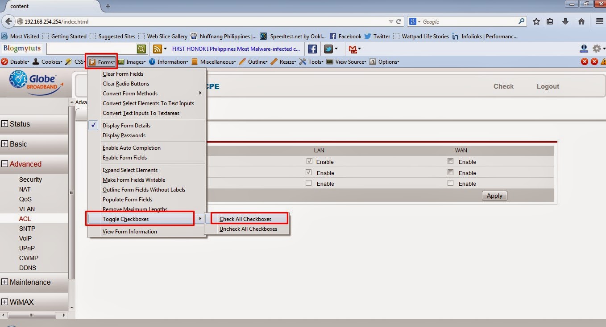Open a new tab with the plus button
Screen dimensions: 606x327
tap(108, 6)
